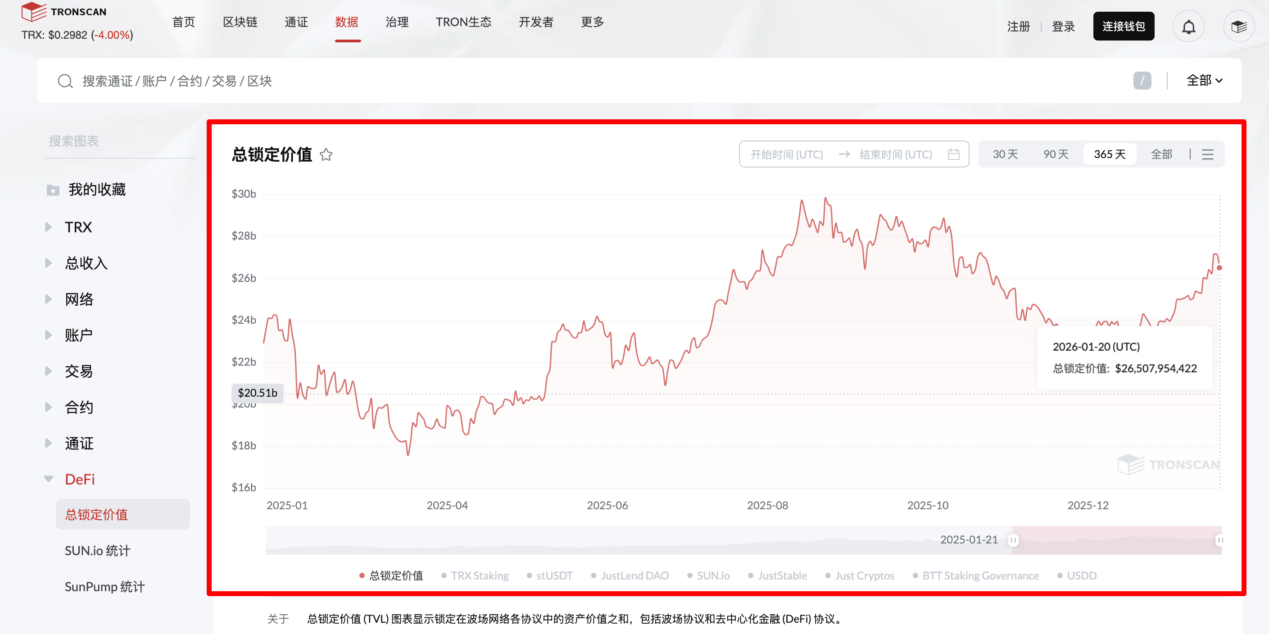1269x634 pixels.
Task: Select the 90 天 time range
Action: 1056,154
